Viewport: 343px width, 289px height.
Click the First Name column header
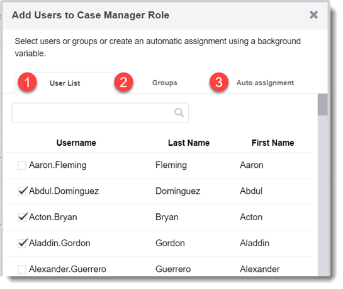pyautogui.click(x=273, y=143)
